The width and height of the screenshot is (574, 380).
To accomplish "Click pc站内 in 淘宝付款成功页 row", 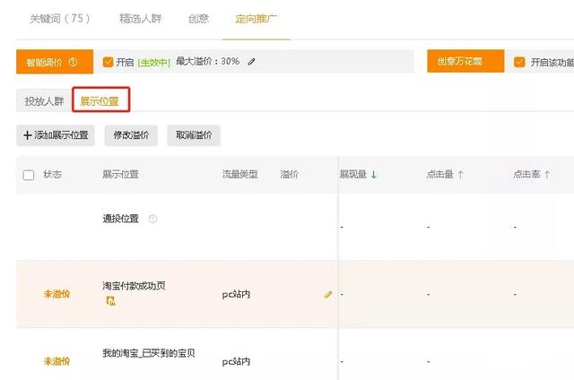I will 236,294.
